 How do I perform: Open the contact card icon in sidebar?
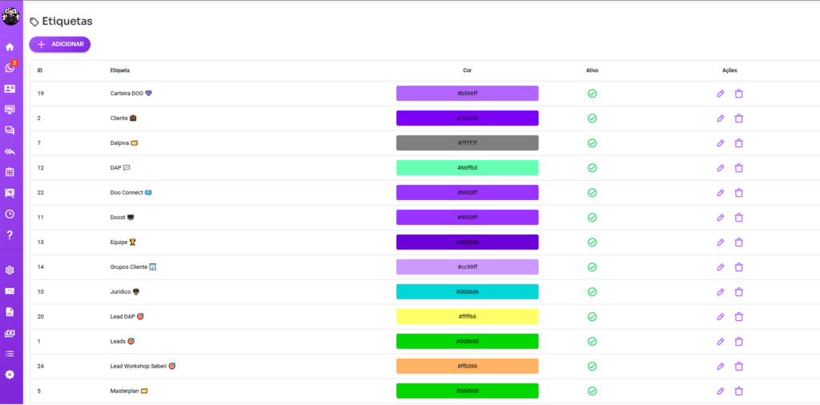[10, 89]
